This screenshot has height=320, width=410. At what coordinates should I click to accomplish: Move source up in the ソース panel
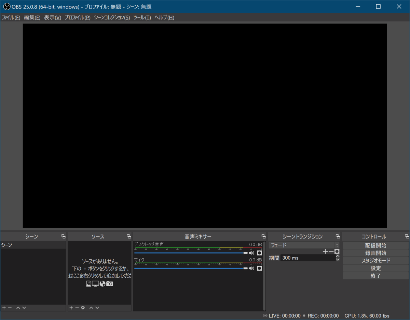91,308
